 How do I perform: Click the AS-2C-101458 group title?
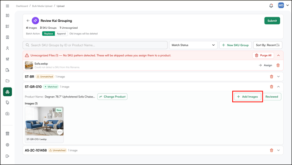[36, 150]
